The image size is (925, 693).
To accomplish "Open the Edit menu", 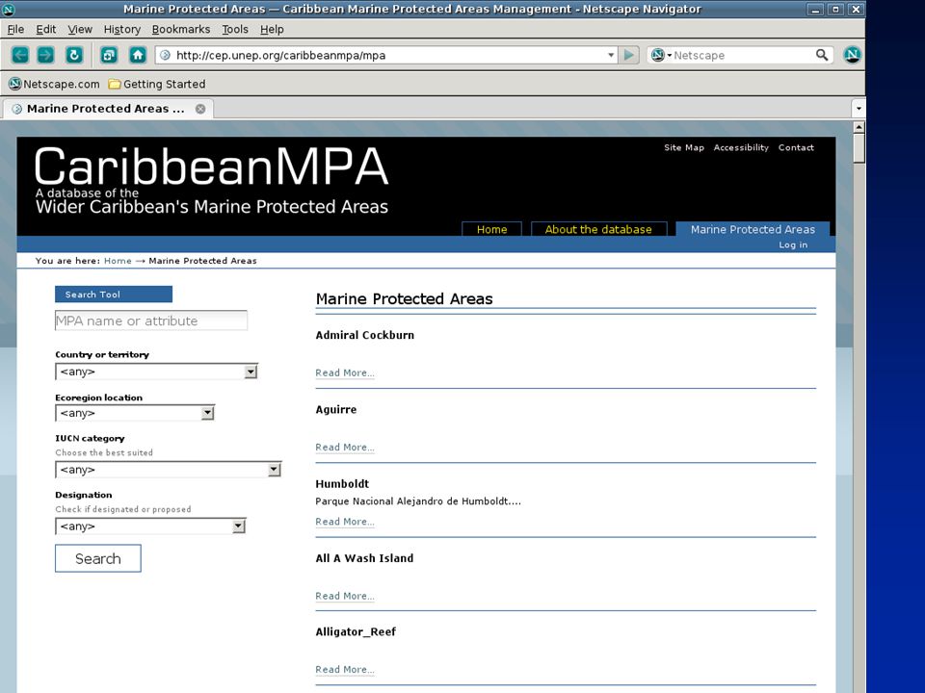I will (x=46, y=29).
